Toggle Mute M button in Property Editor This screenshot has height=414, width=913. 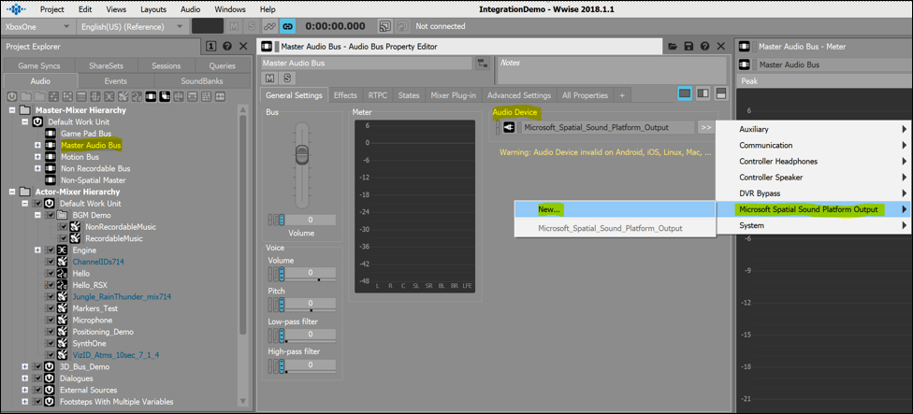[x=270, y=78]
